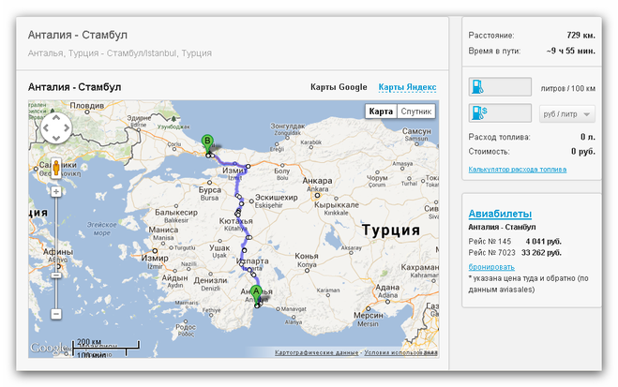Image resolution: width=618 pixels, height=387 pixels.
Task: Click the Эскишехир city label on map
Action: click(277, 197)
